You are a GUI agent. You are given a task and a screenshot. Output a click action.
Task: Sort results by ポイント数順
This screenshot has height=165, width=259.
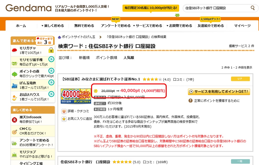[x=106, y=58]
